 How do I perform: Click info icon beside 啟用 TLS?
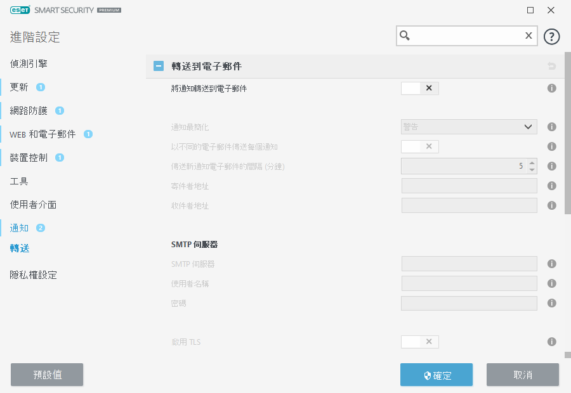(551, 342)
